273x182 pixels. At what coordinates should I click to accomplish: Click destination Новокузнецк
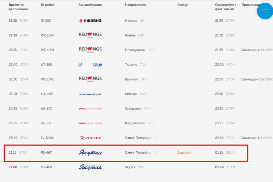click(x=136, y=50)
